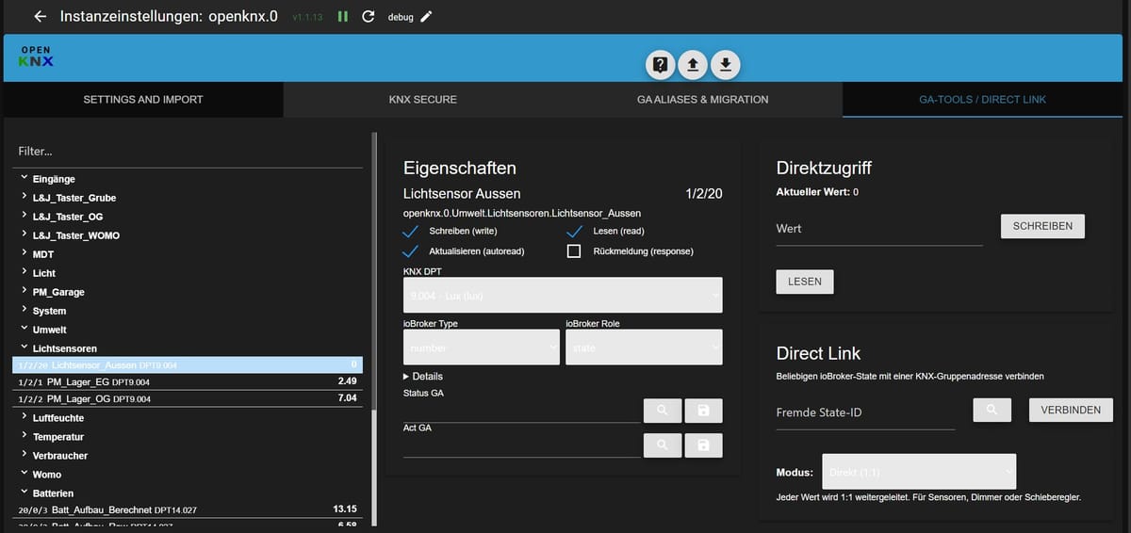Collapse the Eingänge tree group

tap(25, 179)
